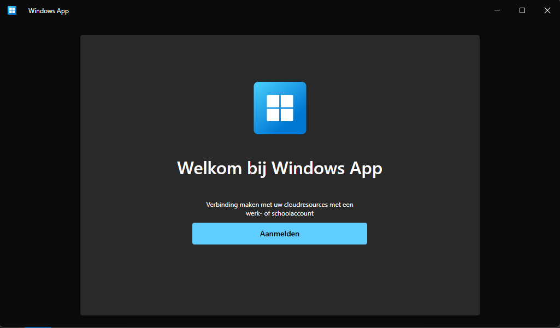Image resolution: width=560 pixels, height=328 pixels.
Task: Click the blue active-app indicator at bottom edge
Action: tap(38, 327)
